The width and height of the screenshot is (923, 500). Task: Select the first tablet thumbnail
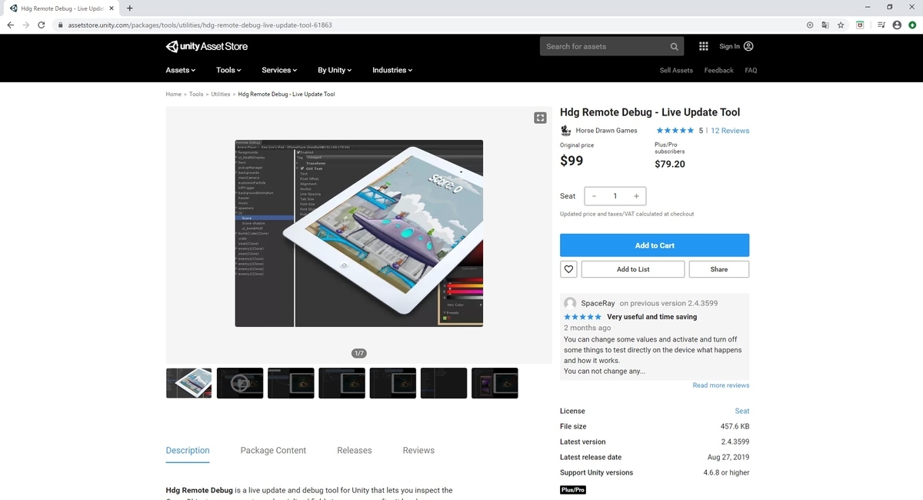point(189,383)
